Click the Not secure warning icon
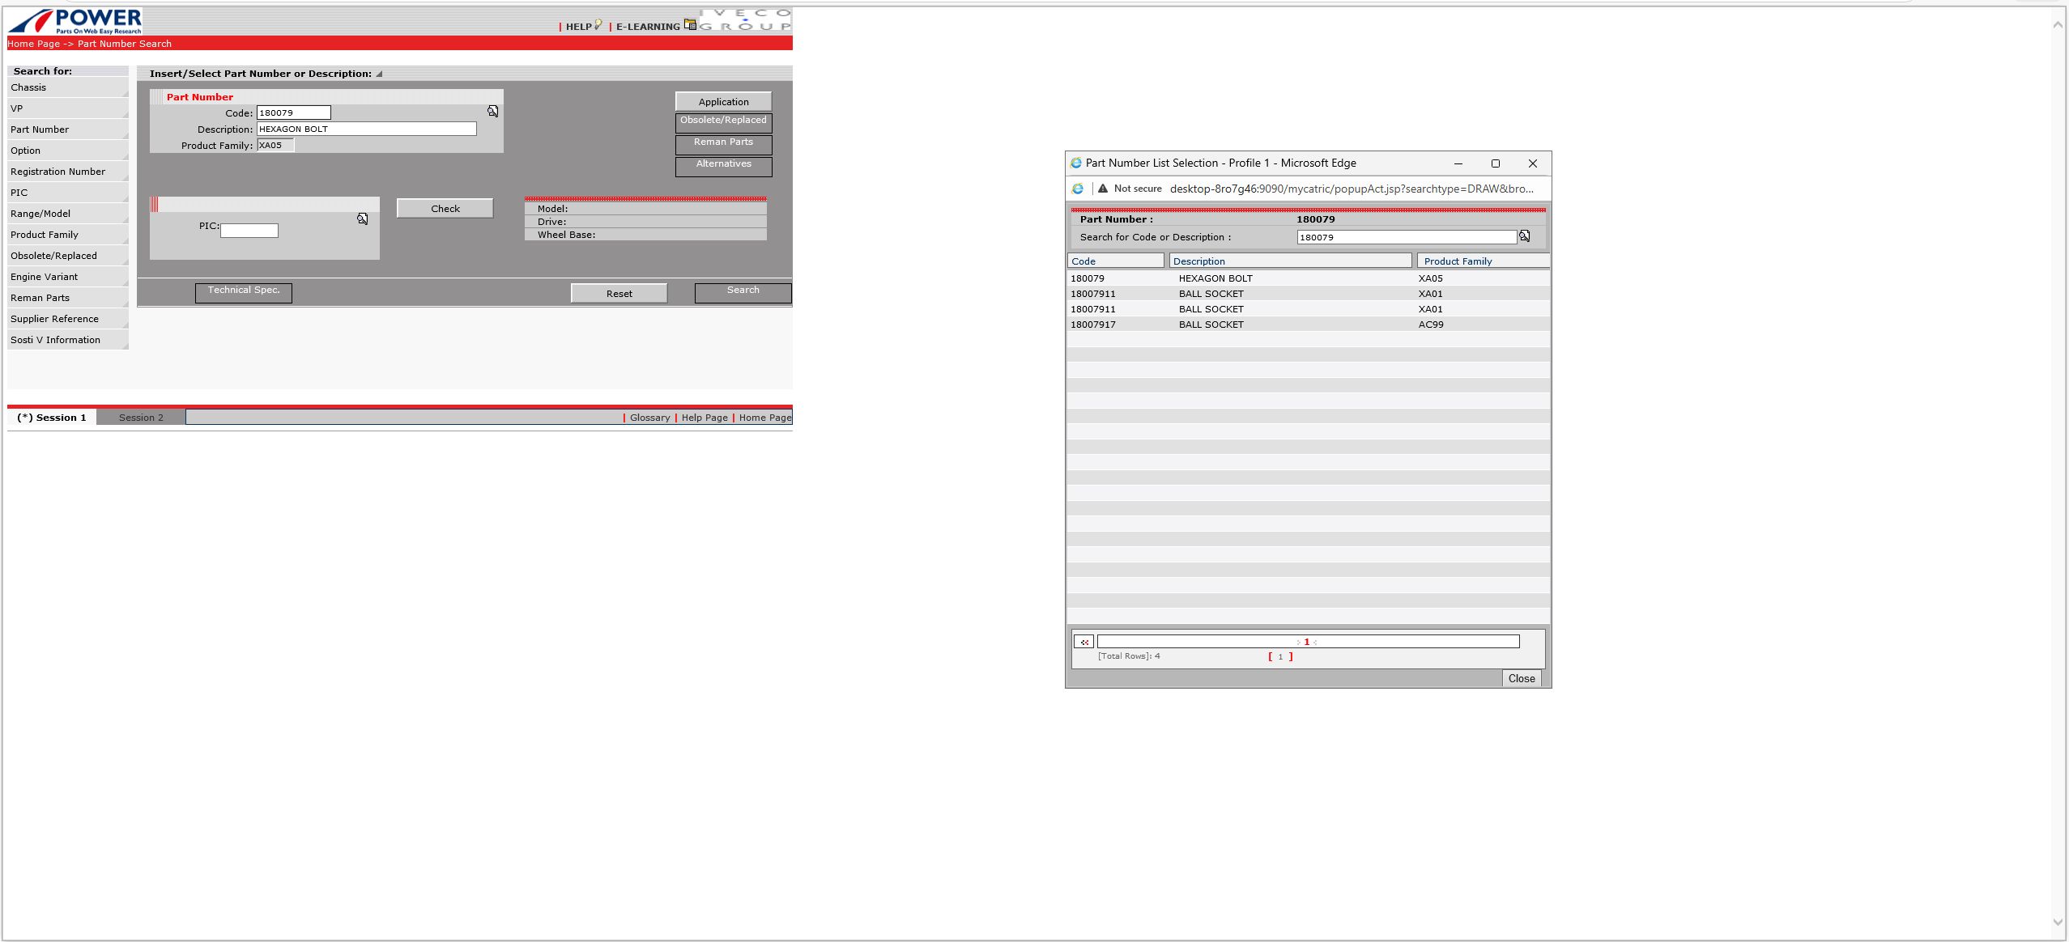Viewport: 2069px width, 942px height. 1102,189
